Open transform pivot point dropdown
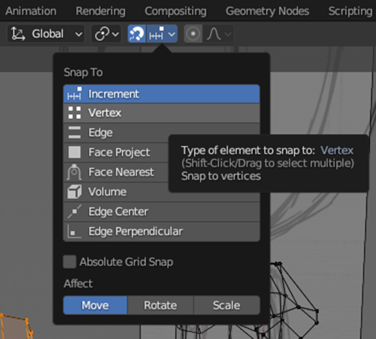The image size is (376, 339). click(106, 33)
